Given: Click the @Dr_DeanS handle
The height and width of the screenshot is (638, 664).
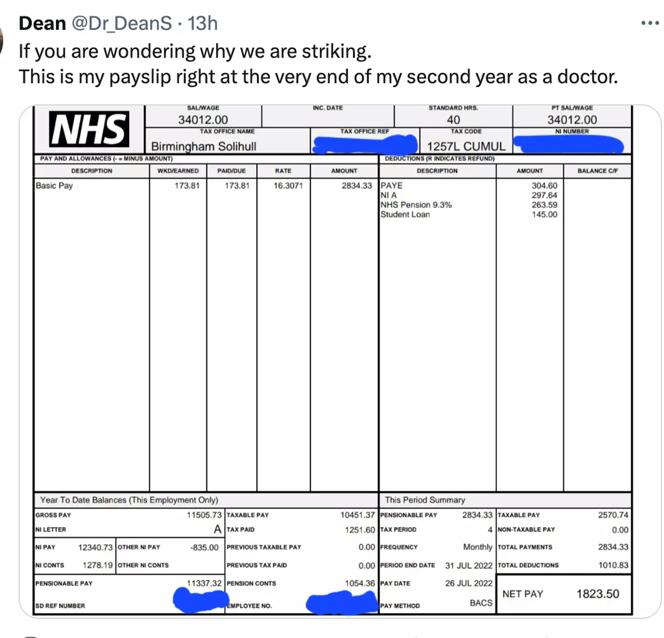Looking at the screenshot, I should [x=122, y=23].
